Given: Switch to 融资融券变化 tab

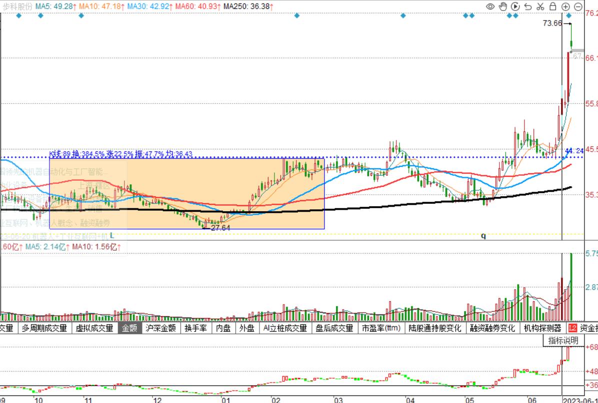Looking at the screenshot, I should pos(492,328).
